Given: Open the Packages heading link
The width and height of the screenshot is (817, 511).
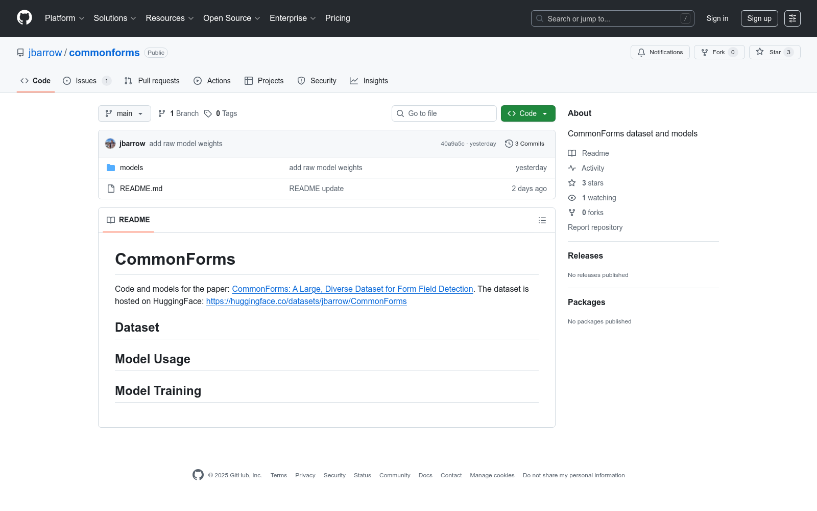Looking at the screenshot, I should (x=586, y=302).
